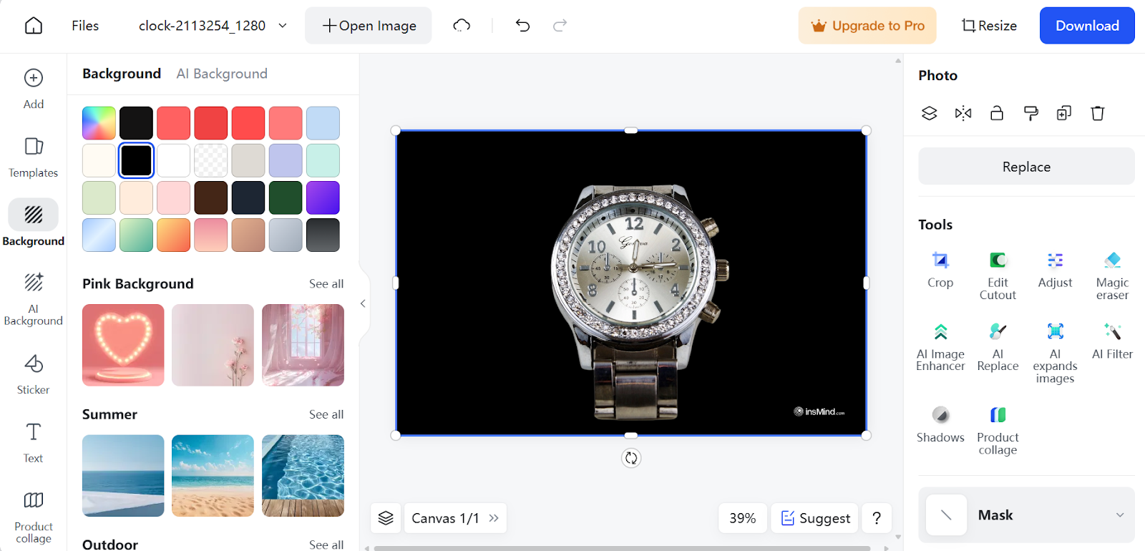The height and width of the screenshot is (551, 1145).
Task: Open the Files menu
Action: coord(85,26)
